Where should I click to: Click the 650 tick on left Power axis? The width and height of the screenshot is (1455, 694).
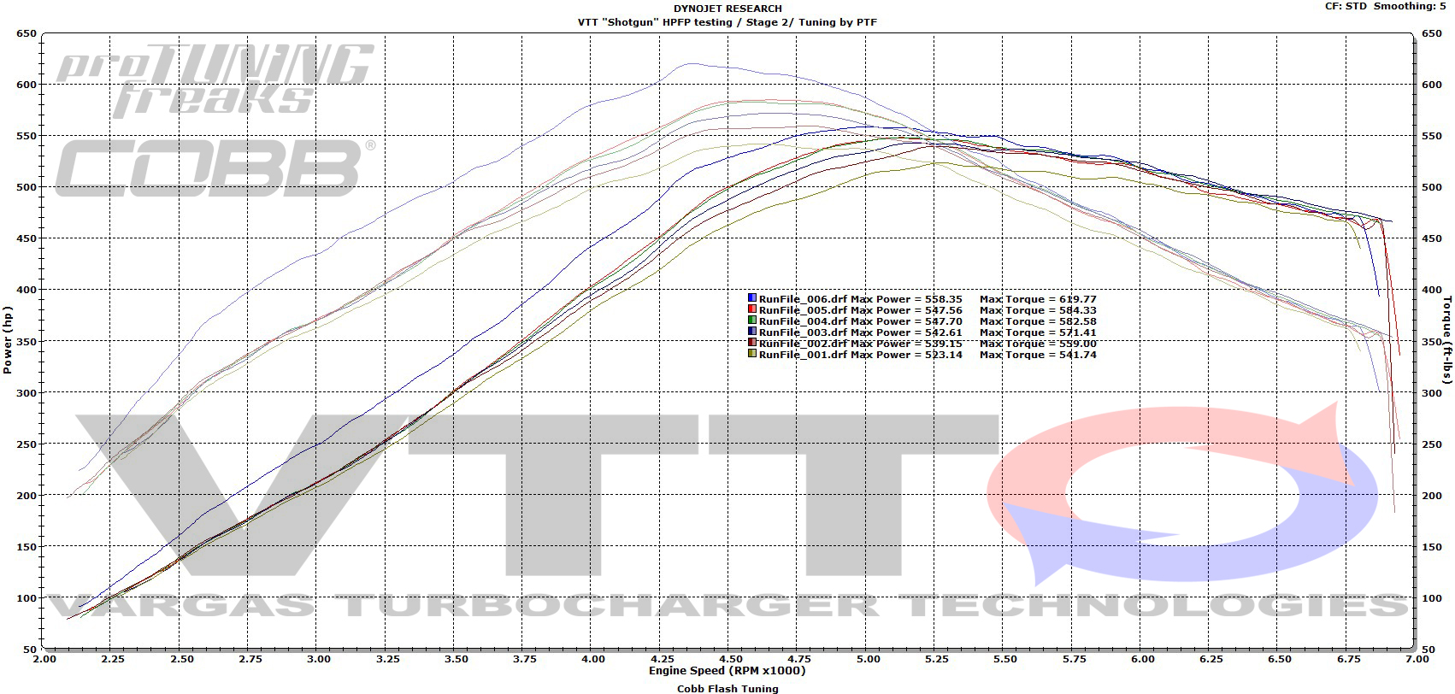pyautogui.click(x=27, y=34)
